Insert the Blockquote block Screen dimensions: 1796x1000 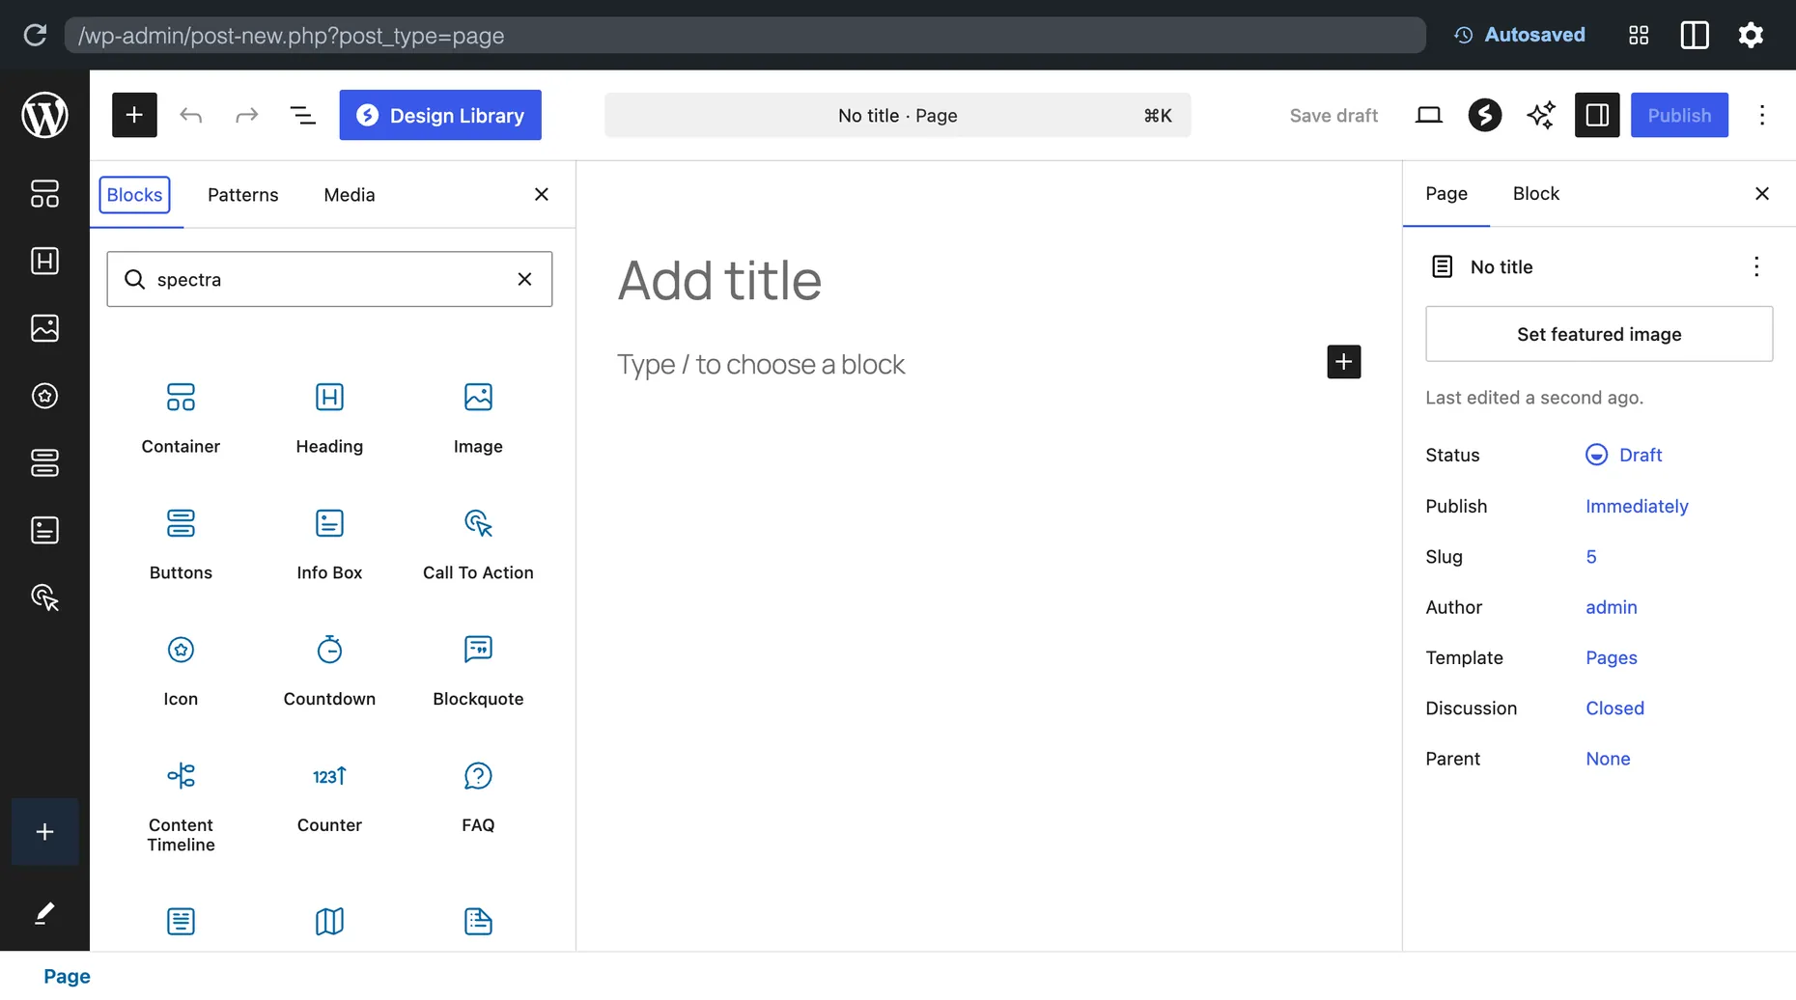click(x=478, y=671)
